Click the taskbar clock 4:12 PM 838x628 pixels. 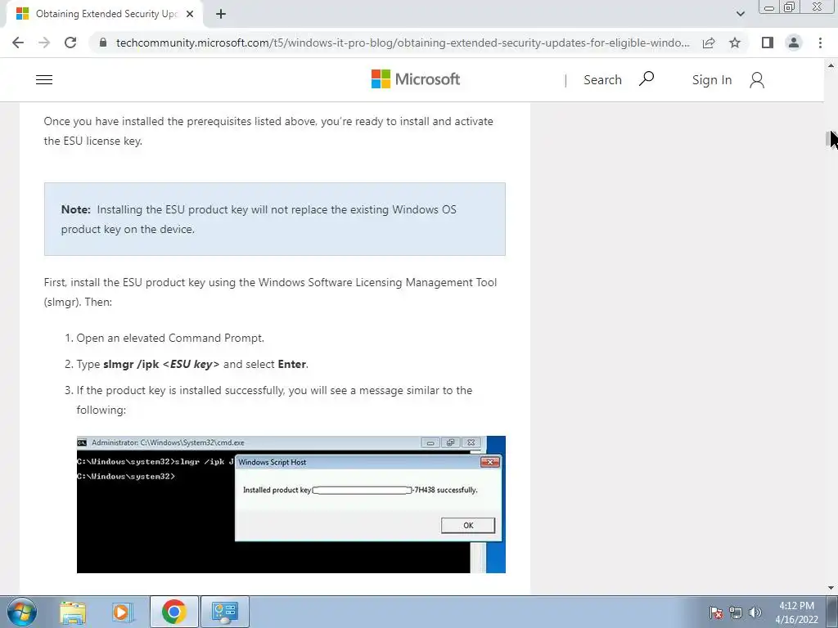pyautogui.click(x=796, y=612)
